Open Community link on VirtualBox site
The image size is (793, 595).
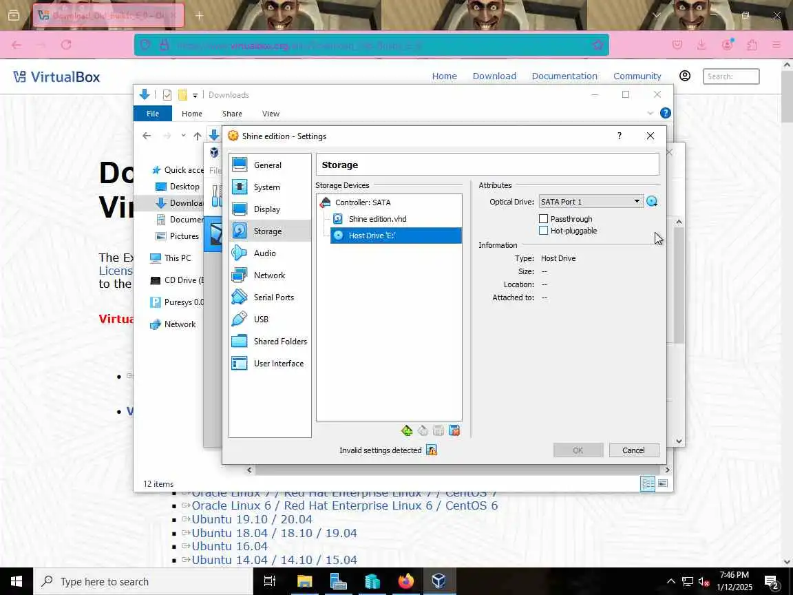click(637, 76)
